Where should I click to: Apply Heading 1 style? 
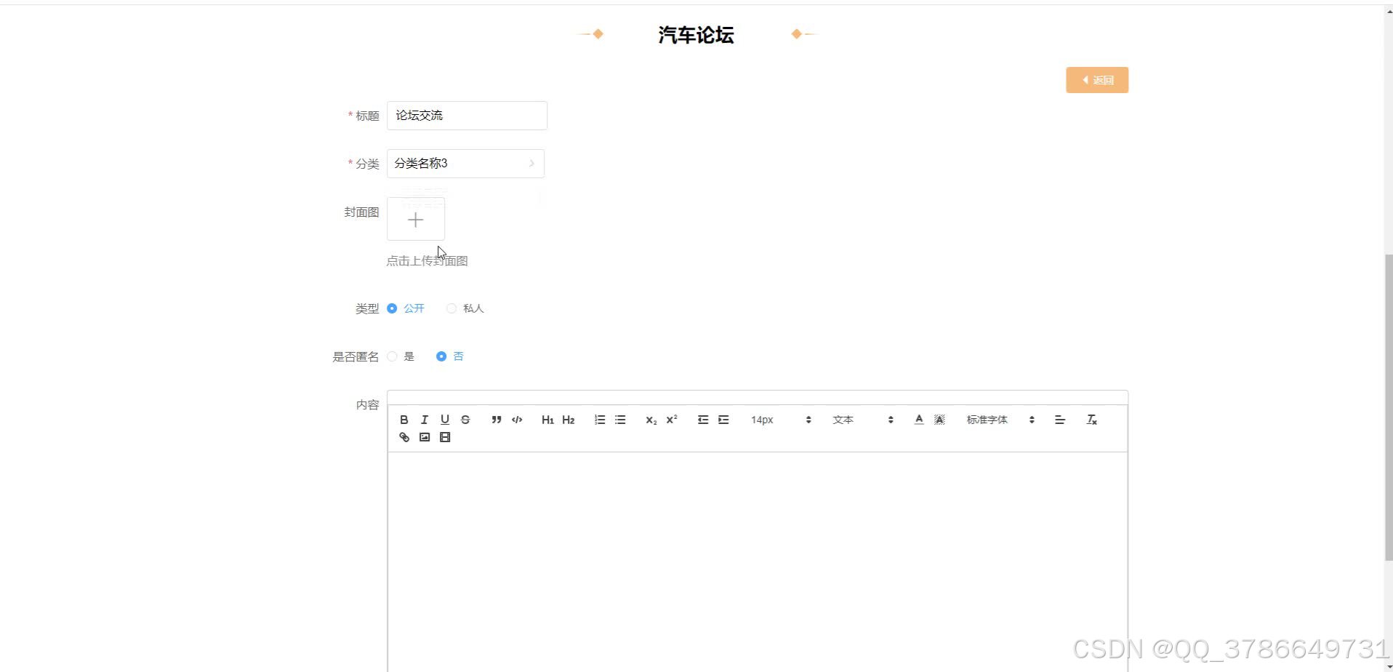coord(547,420)
